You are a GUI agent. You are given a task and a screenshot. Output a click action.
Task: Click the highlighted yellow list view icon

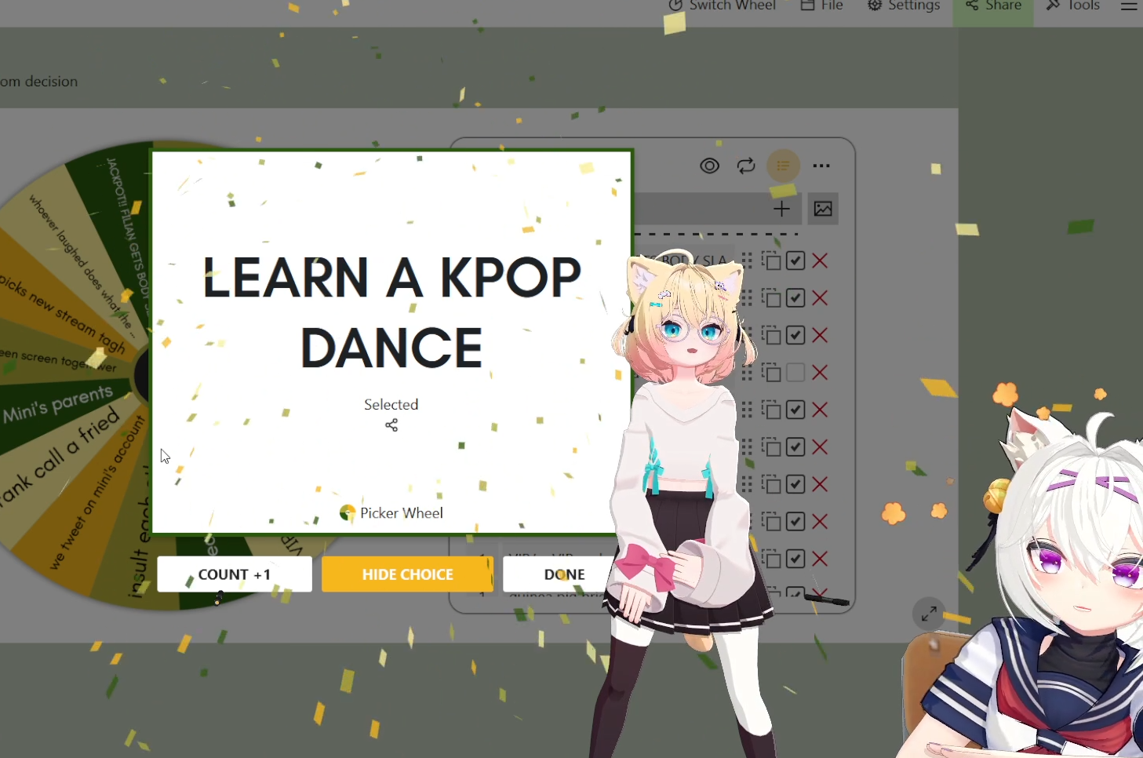[x=783, y=166]
